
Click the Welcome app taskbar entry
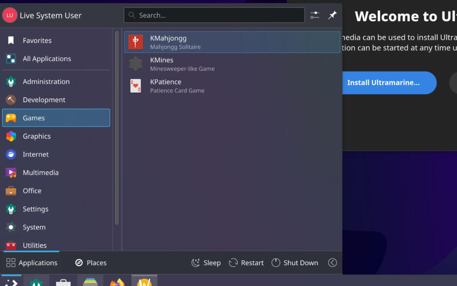pyautogui.click(x=144, y=281)
